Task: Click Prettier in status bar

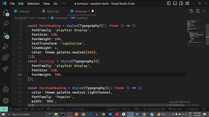Action: point(192,109)
